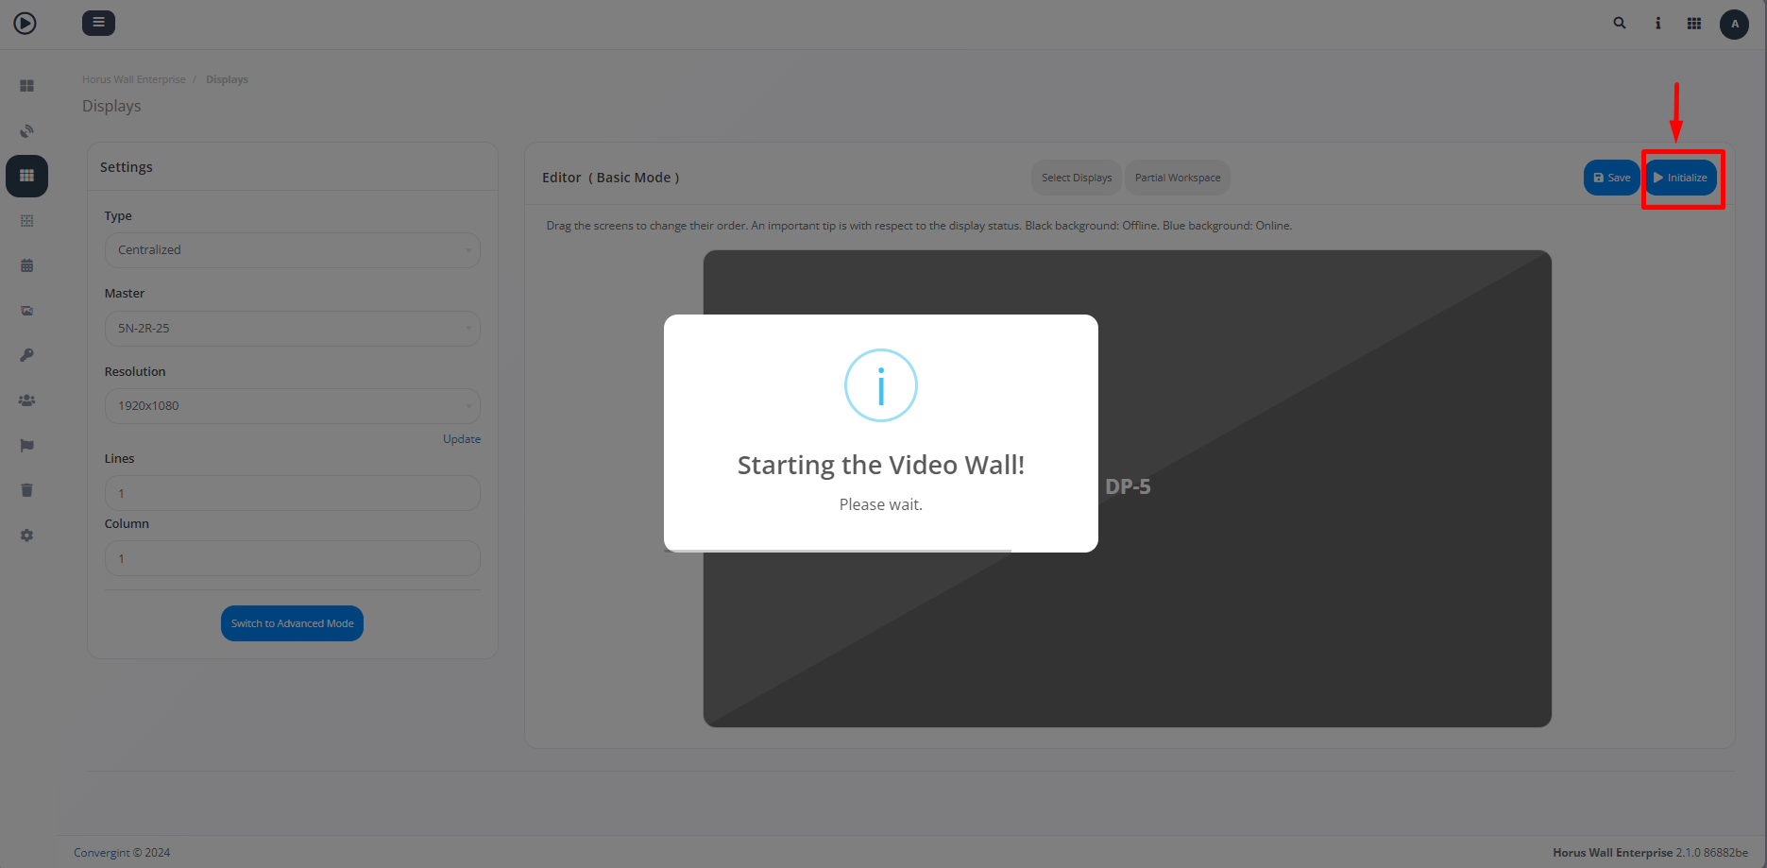Click the Initialize button
This screenshot has width=1767, height=868.
coord(1681,178)
